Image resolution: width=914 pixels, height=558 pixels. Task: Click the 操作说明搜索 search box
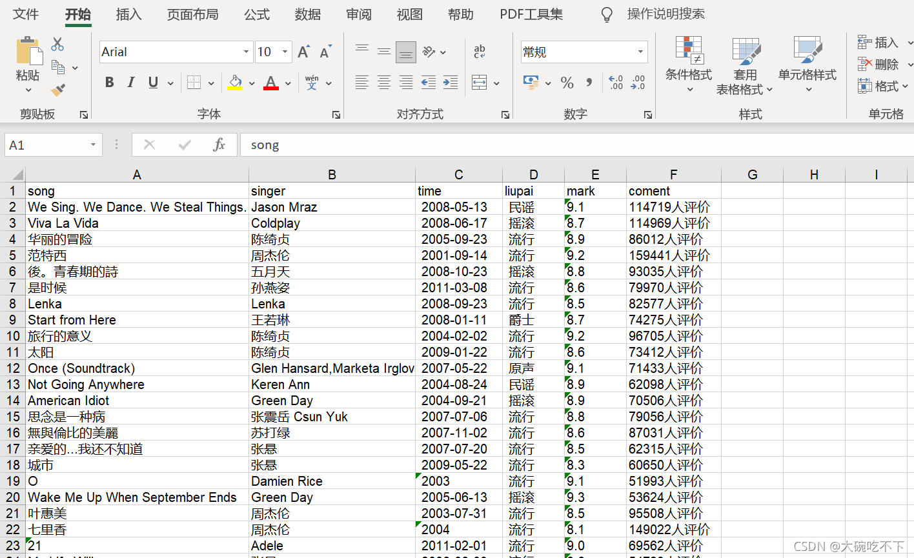tap(665, 14)
